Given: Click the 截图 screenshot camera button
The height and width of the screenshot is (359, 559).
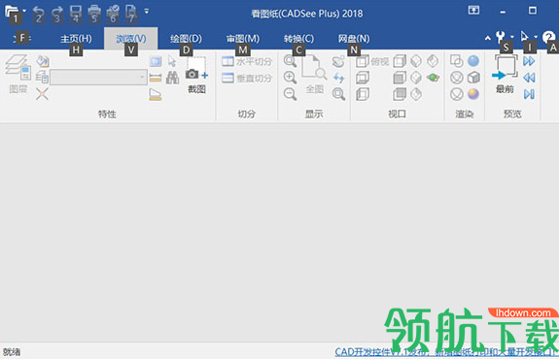Looking at the screenshot, I should coord(196,75).
